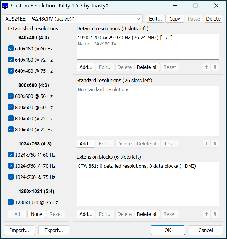Move the detailed resolution down with arrow icon
The image size is (227, 239).
215,67
